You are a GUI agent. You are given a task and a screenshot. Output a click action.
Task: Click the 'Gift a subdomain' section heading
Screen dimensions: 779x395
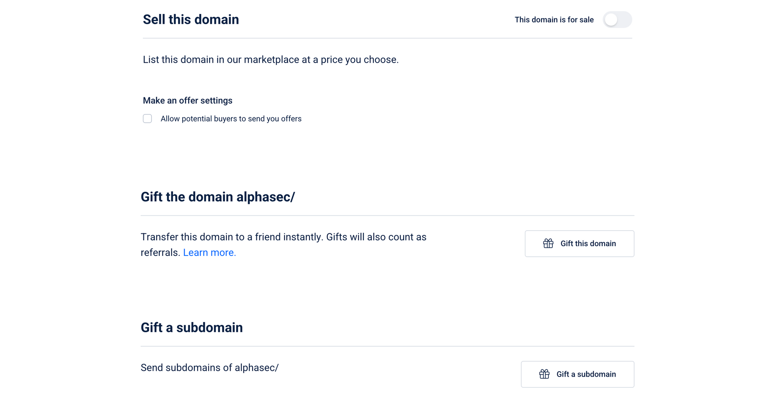pos(192,327)
